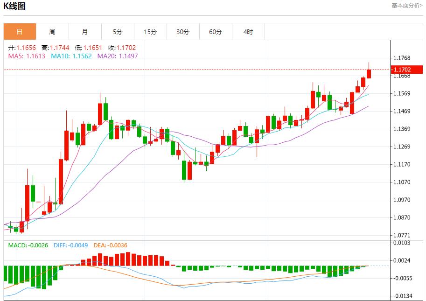Click the K线图 chart title
426x301 pixels.
click(x=14, y=6)
